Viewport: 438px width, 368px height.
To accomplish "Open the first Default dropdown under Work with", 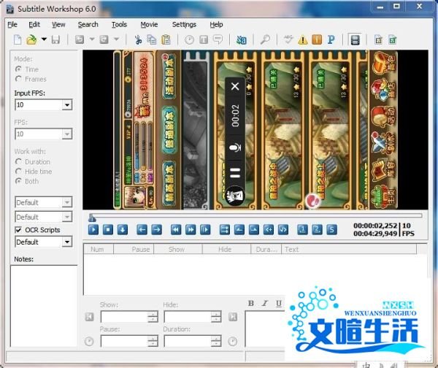I will (67, 202).
